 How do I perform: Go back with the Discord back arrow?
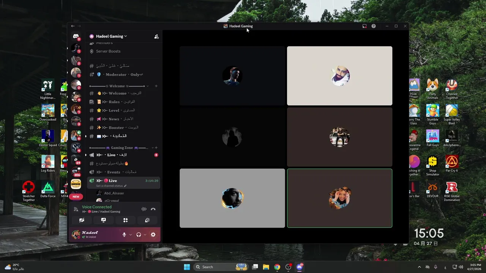[73, 26]
